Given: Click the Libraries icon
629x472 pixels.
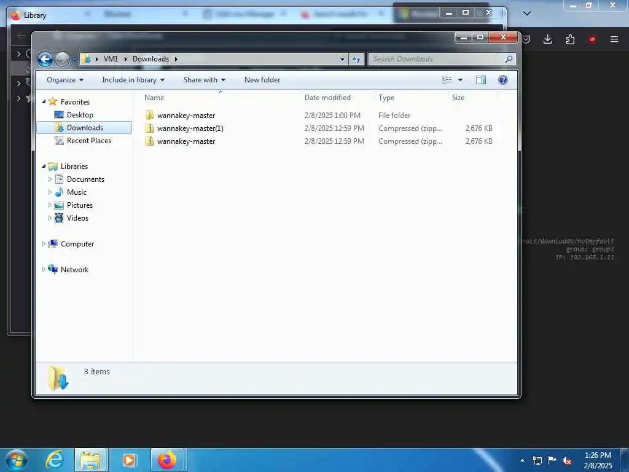Looking at the screenshot, I should pos(53,166).
